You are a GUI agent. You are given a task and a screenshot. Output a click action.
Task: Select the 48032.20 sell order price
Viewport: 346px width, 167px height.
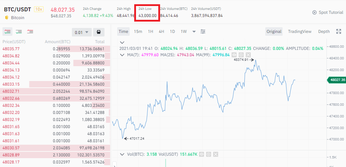click(11, 113)
